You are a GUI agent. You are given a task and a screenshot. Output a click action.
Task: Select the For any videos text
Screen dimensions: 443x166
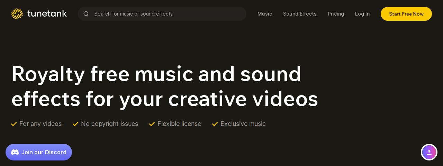pyautogui.click(x=40, y=124)
